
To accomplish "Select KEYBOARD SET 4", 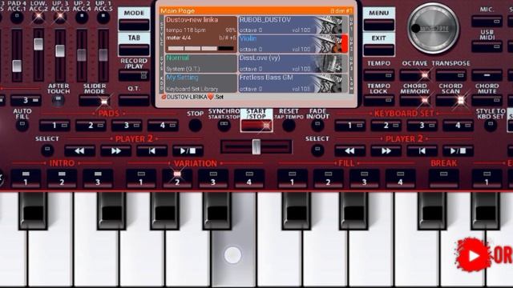I will click(x=458, y=126).
